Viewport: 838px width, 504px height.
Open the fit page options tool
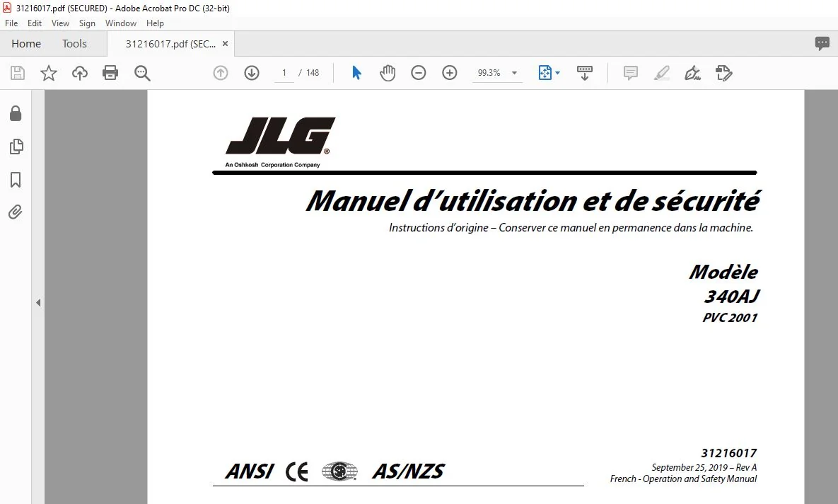[x=545, y=73]
